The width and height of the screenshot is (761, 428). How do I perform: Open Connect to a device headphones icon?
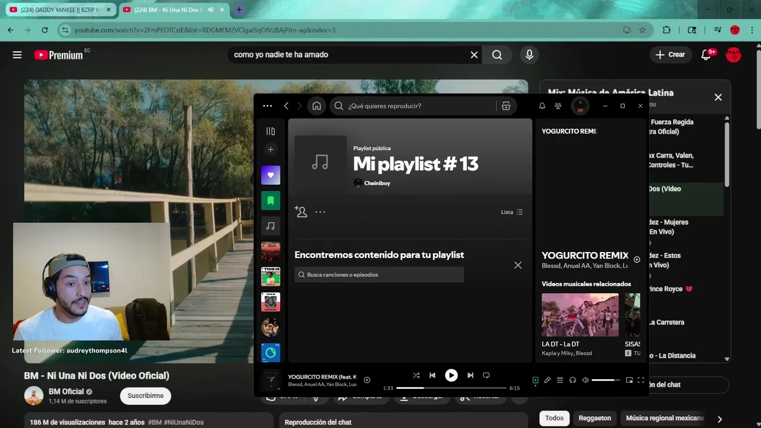point(573,380)
